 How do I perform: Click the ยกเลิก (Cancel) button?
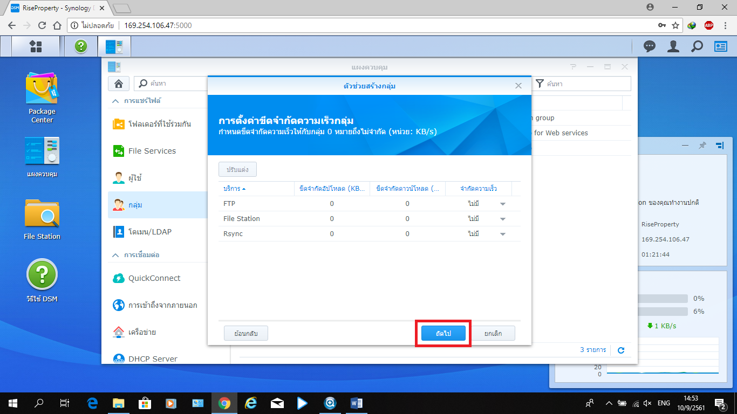(493, 334)
